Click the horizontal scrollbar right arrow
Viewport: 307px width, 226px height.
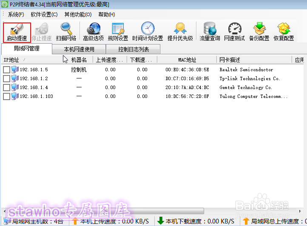300,211
